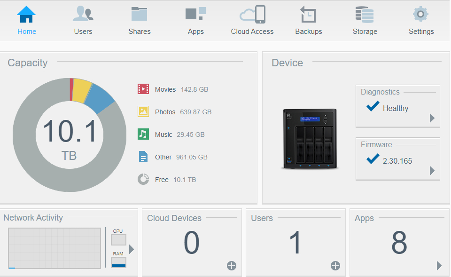The height and width of the screenshot is (277, 451).
Task: Click the Free space pie icon
Action: click(x=143, y=179)
